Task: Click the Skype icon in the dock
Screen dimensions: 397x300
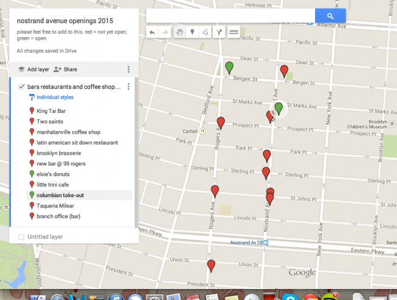Action: pos(290,297)
